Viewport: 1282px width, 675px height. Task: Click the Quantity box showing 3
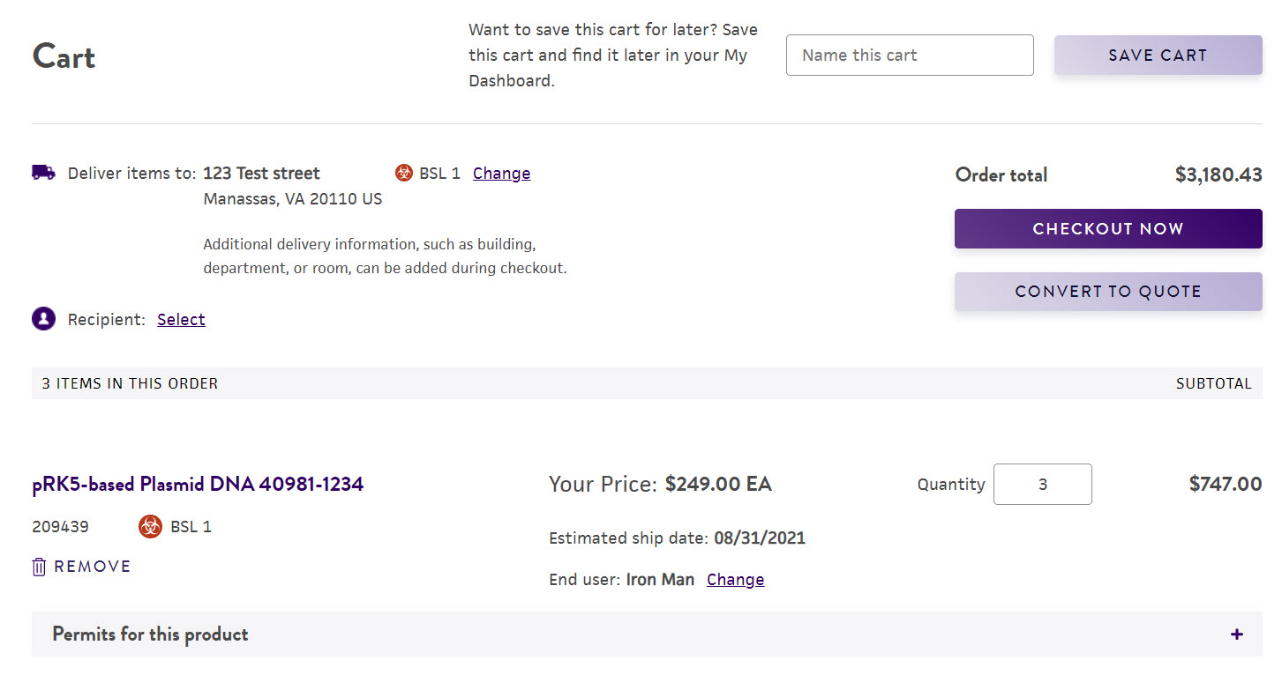(x=1043, y=485)
